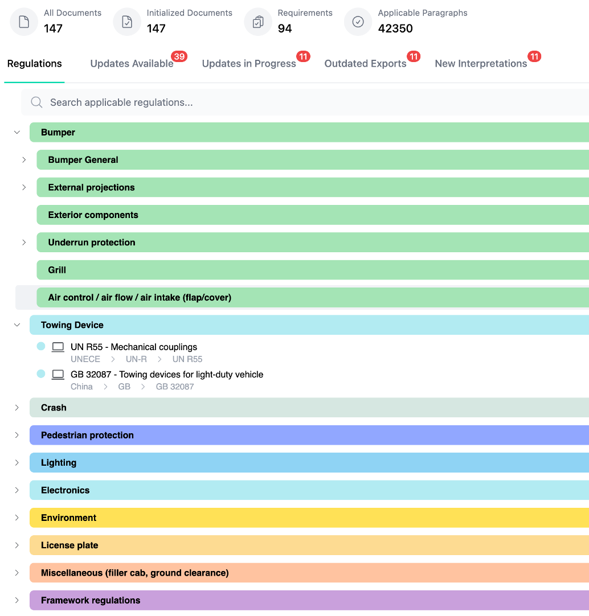Image resolution: width=589 pixels, height=616 pixels.
Task: Expand the Underrun protection chevron
Action: coord(24,243)
